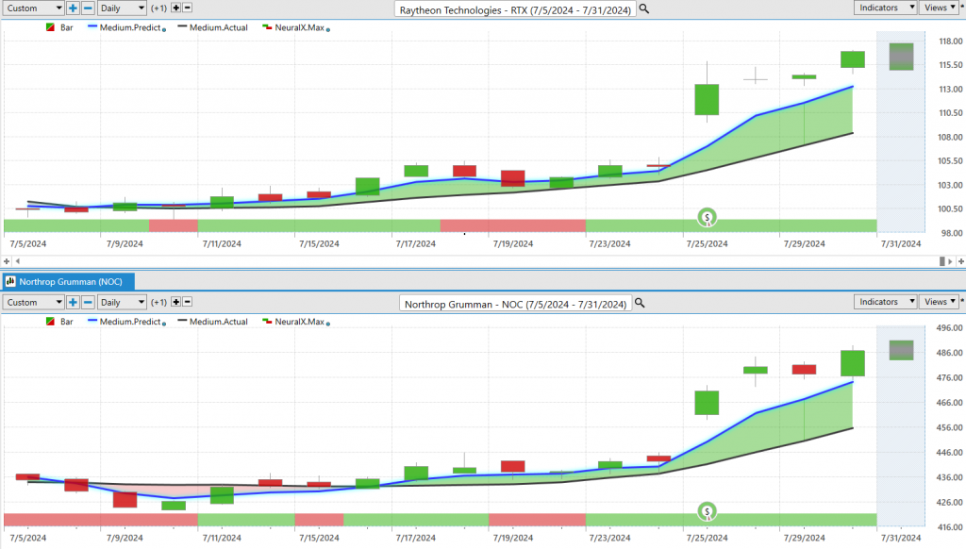Click the Northrop Grumman NOC symbol field
This screenshot has width=966, height=549.
click(515, 304)
